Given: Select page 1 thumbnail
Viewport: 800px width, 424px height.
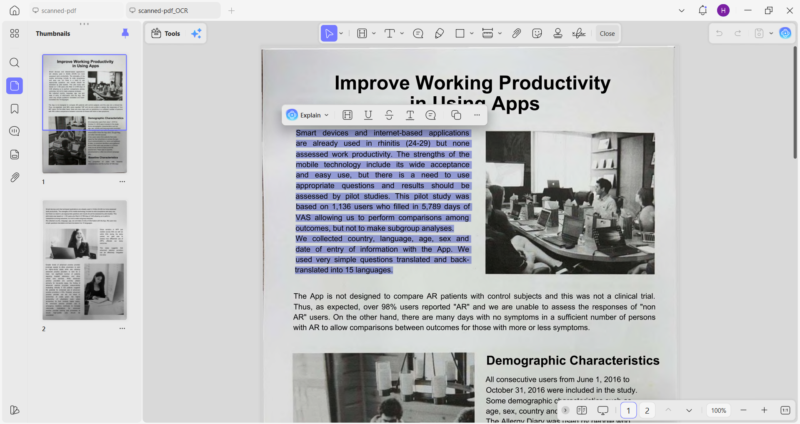Looking at the screenshot, I should point(85,114).
